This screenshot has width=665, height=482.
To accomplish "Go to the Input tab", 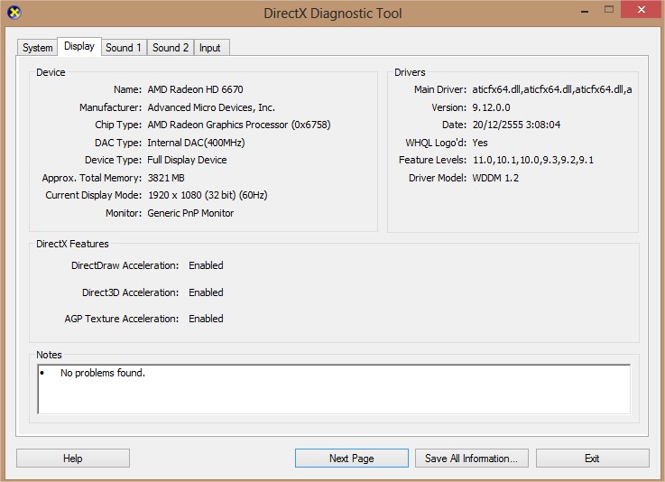I will tap(210, 48).
